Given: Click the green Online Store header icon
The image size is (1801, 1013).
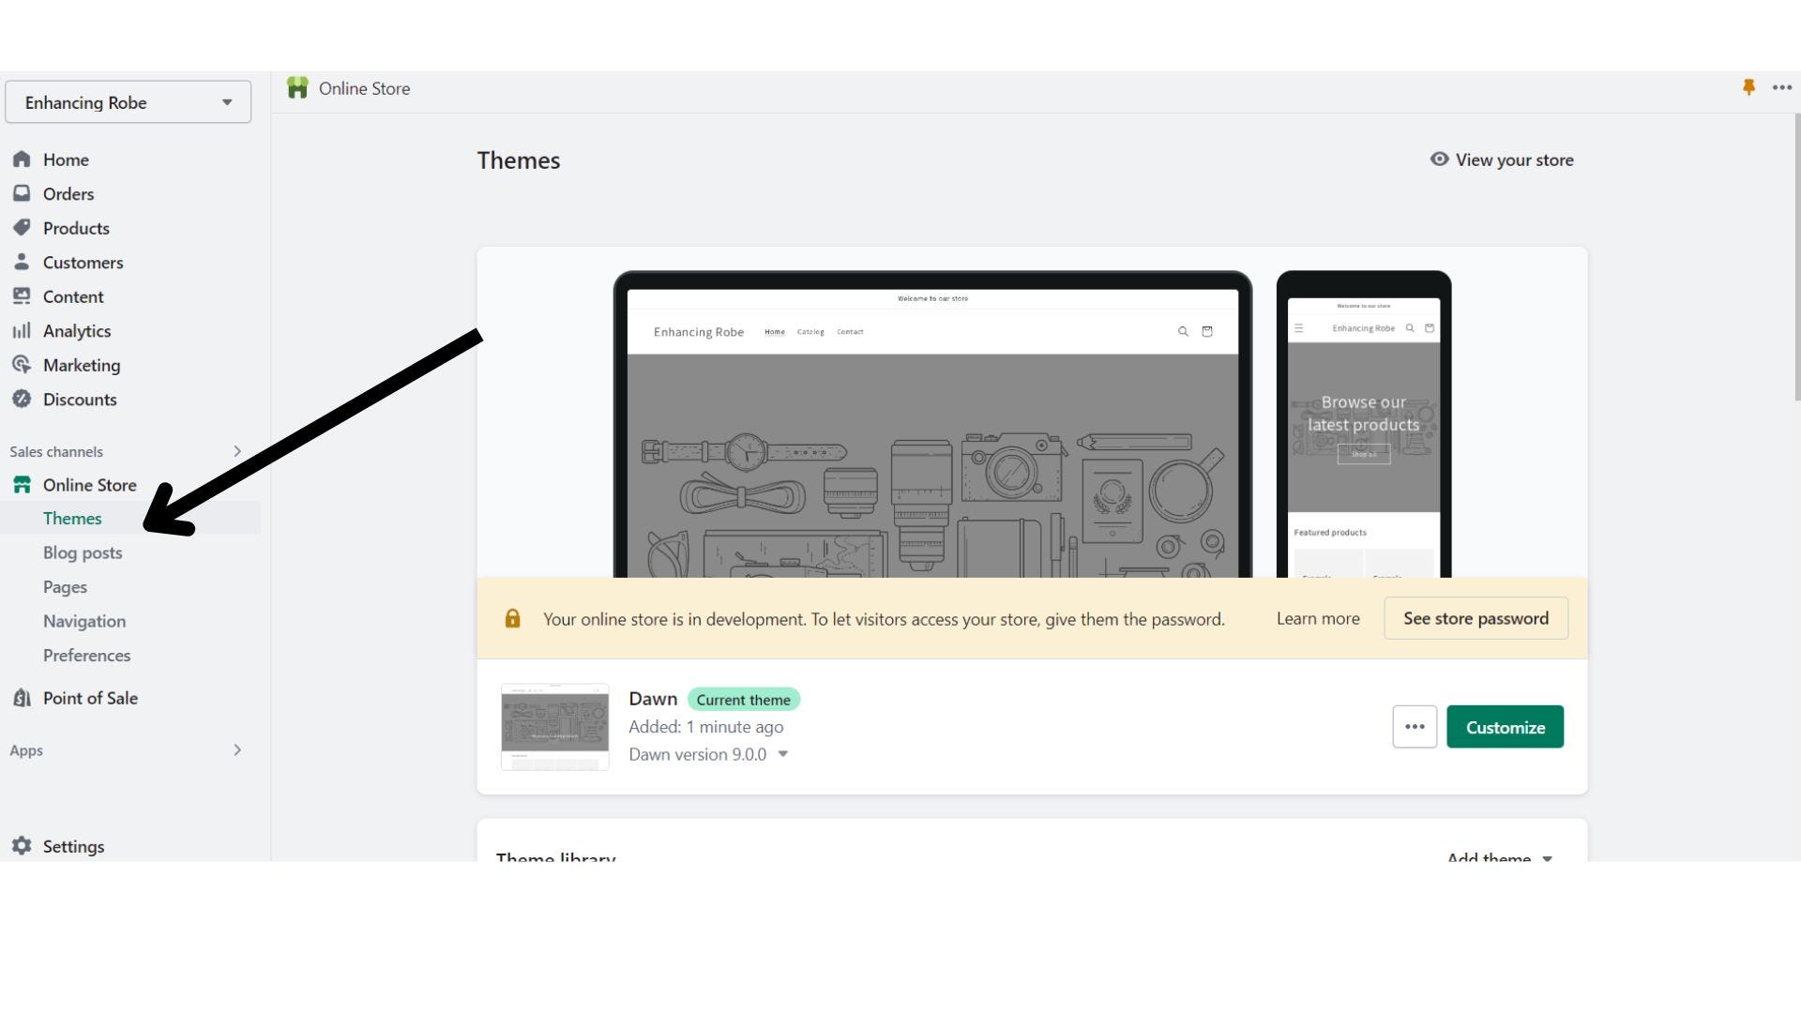Looking at the screenshot, I should (x=297, y=88).
